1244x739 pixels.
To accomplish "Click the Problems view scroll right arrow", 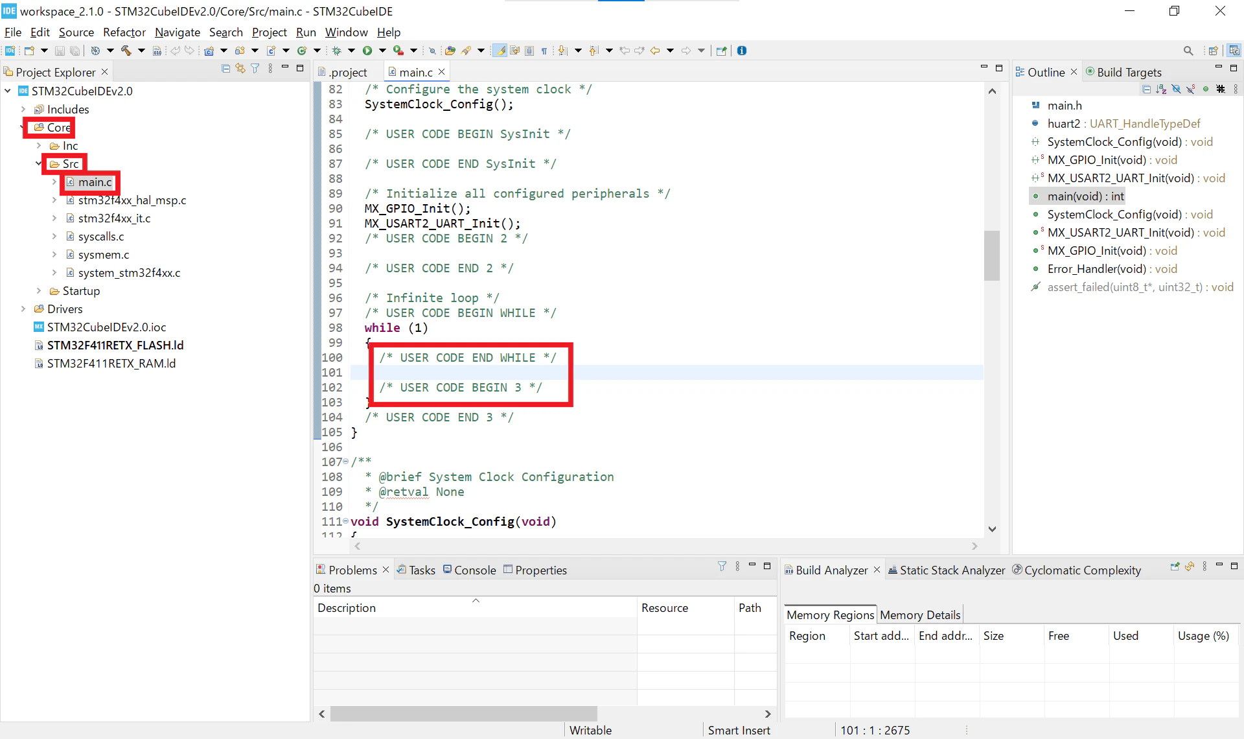I will click(x=768, y=714).
